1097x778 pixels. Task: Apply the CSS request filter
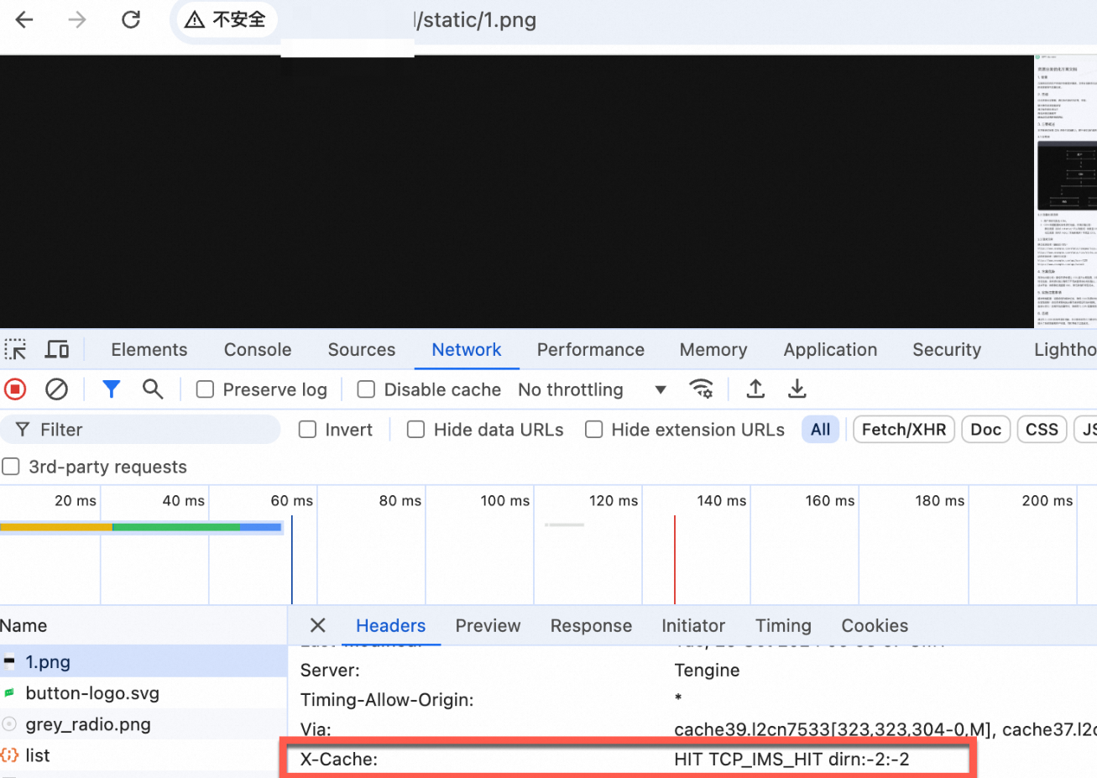coord(1042,429)
